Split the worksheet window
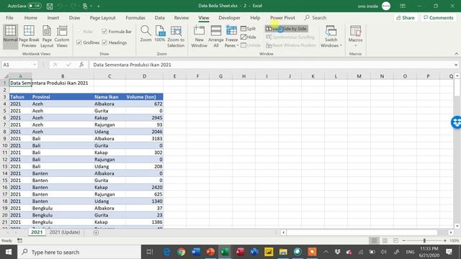Viewport: 461px width, 259px height. [248, 29]
